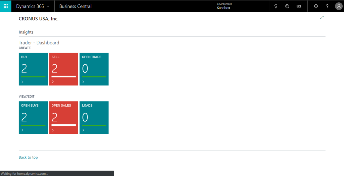Click the Waiting for home.dynamics.com status text
The height and width of the screenshot is (176, 344).
point(24,174)
